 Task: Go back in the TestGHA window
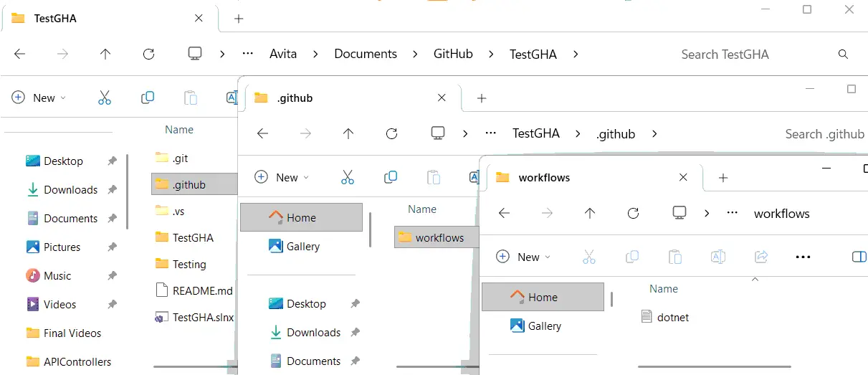click(20, 54)
